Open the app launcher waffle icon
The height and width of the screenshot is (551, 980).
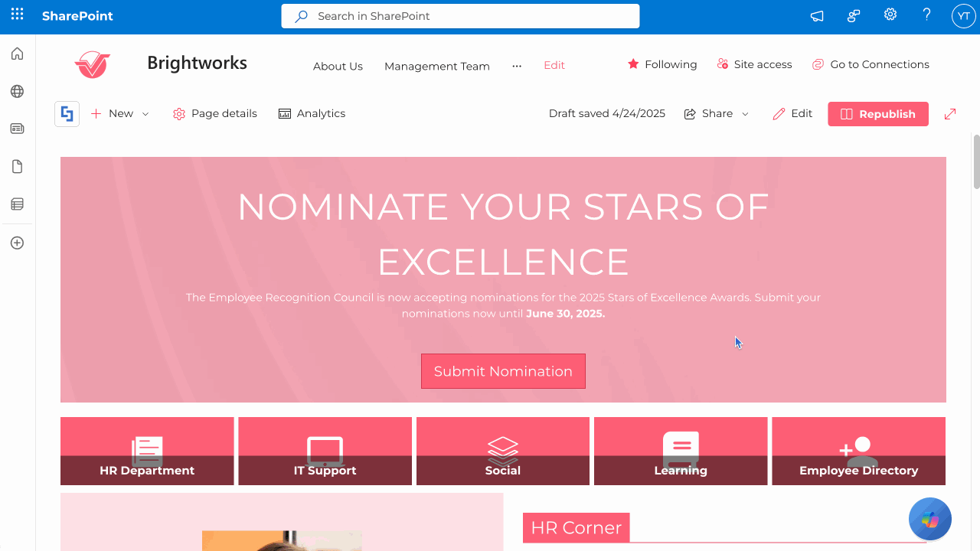pos(17,15)
